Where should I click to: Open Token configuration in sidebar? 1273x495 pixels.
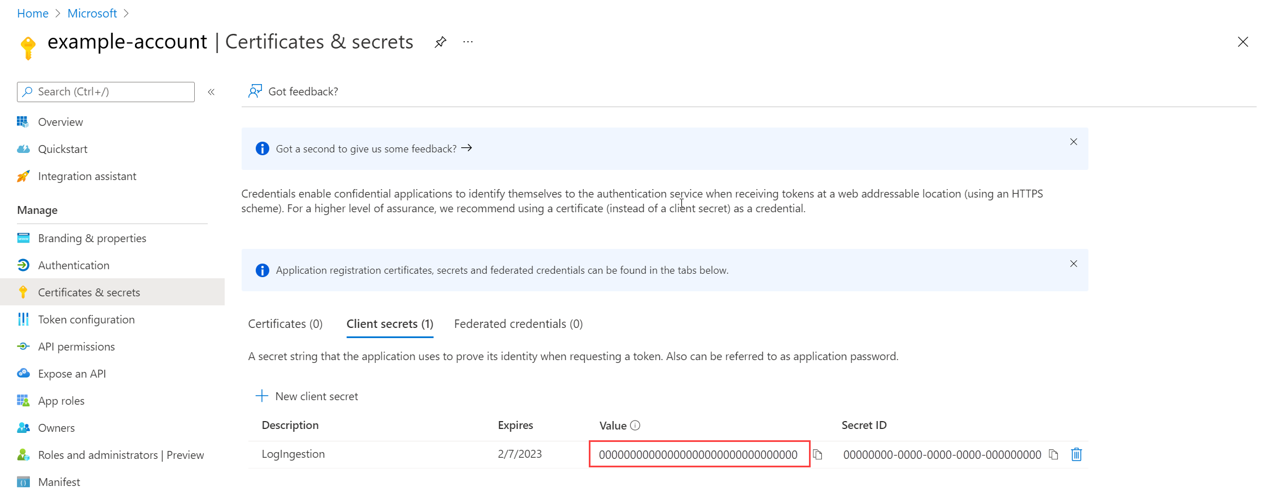pos(86,320)
